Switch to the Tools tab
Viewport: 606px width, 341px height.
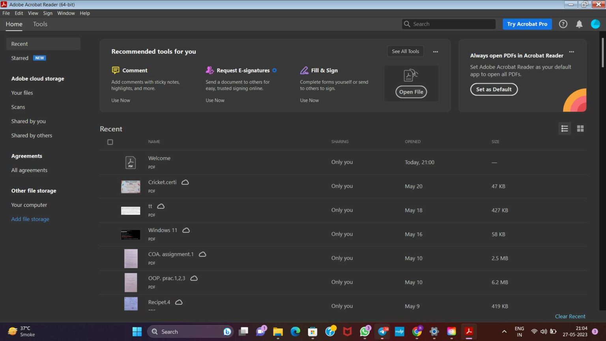click(x=40, y=24)
